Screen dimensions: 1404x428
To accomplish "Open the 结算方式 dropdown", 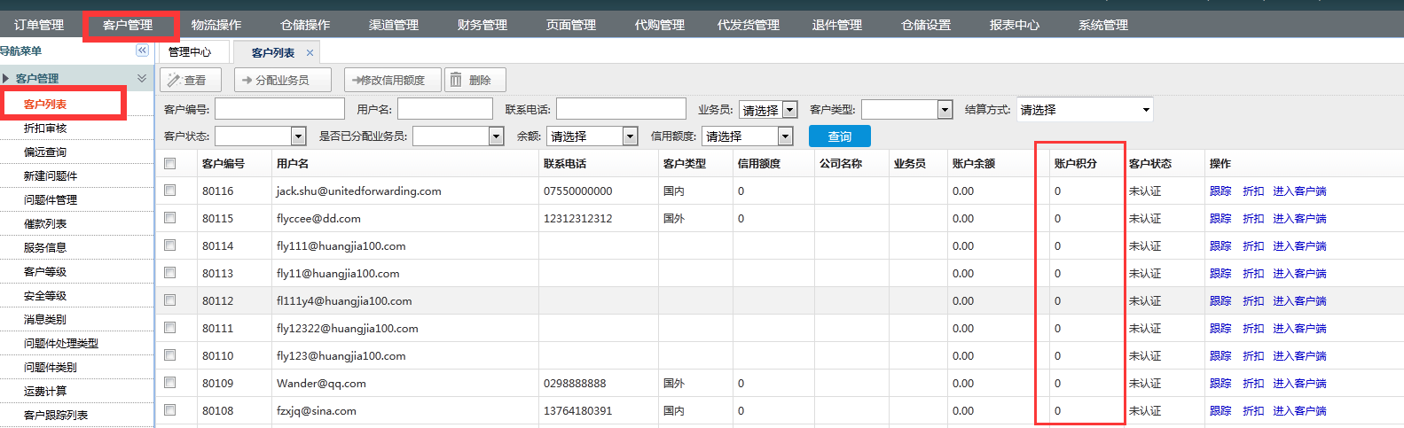I will tap(1085, 109).
